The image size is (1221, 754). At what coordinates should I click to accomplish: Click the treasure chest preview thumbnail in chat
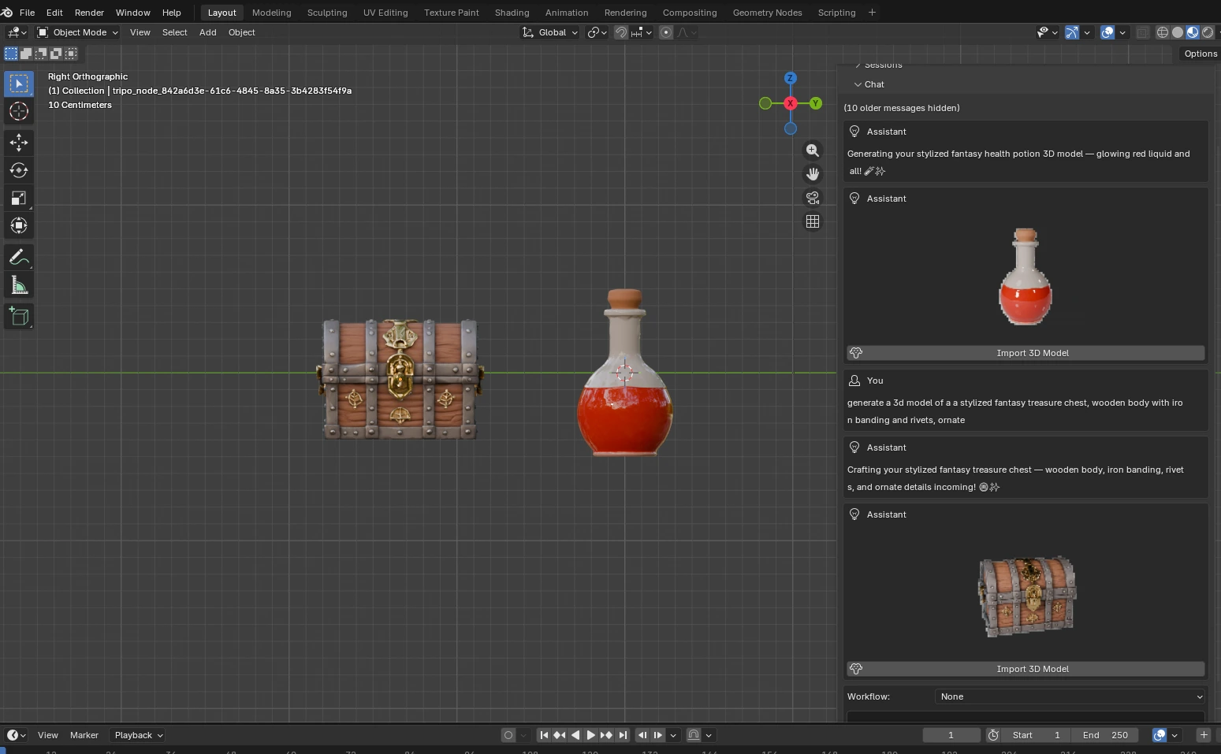pyautogui.click(x=1027, y=596)
